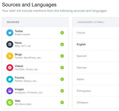Uncheck the Forums source checkmark
This screenshot has height=111, width=119.
(62, 79)
